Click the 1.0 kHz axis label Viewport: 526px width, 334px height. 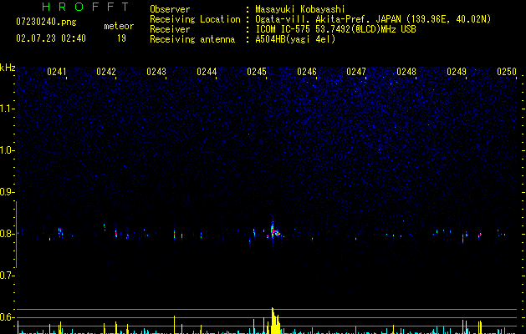(7, 150)
